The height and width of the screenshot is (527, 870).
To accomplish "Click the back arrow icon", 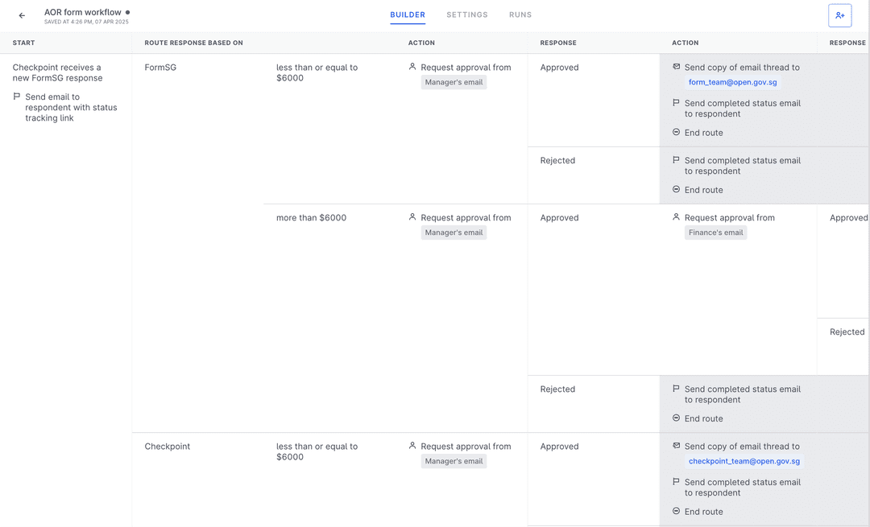I will tap(22, 15).
